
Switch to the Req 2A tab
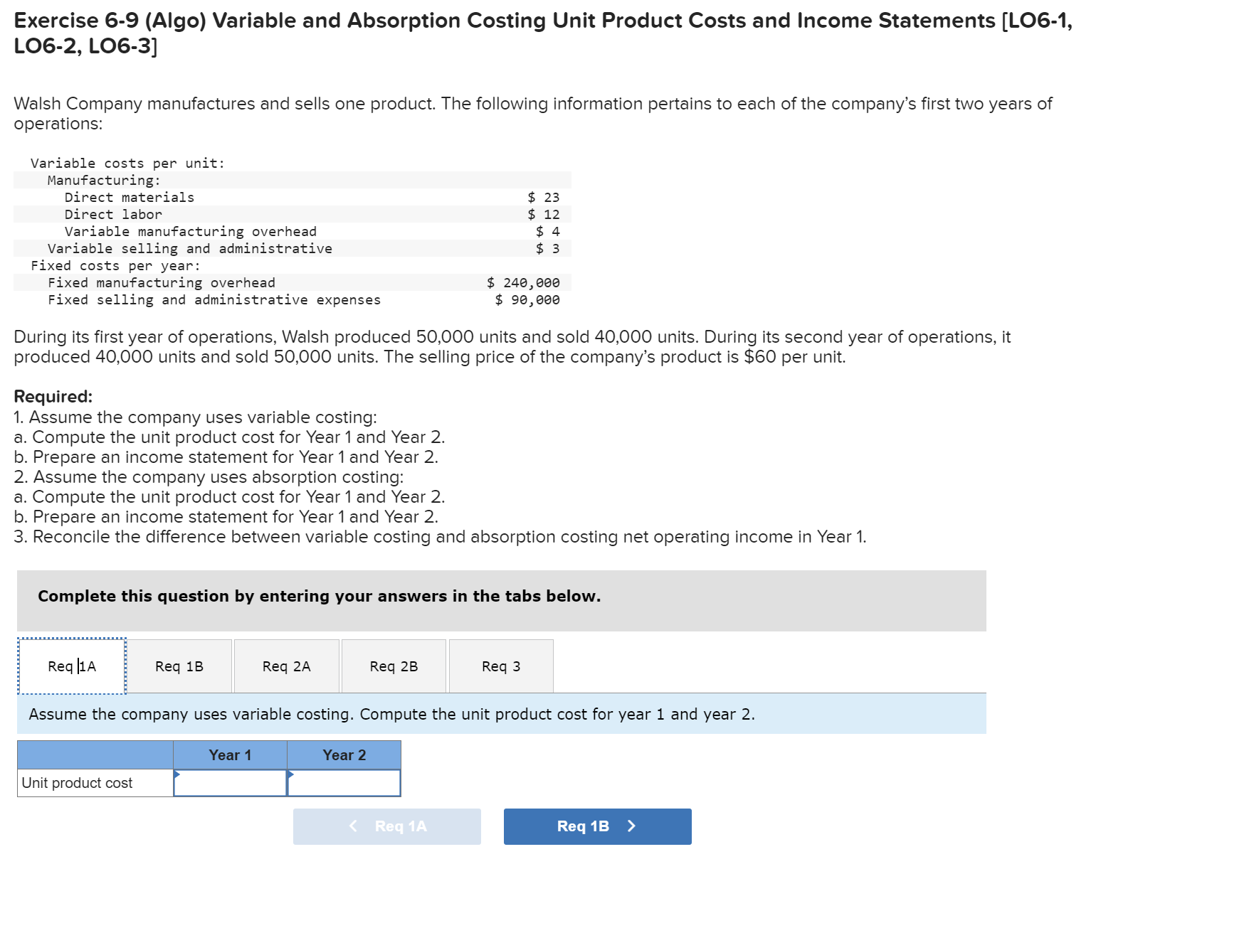[286, 666]
